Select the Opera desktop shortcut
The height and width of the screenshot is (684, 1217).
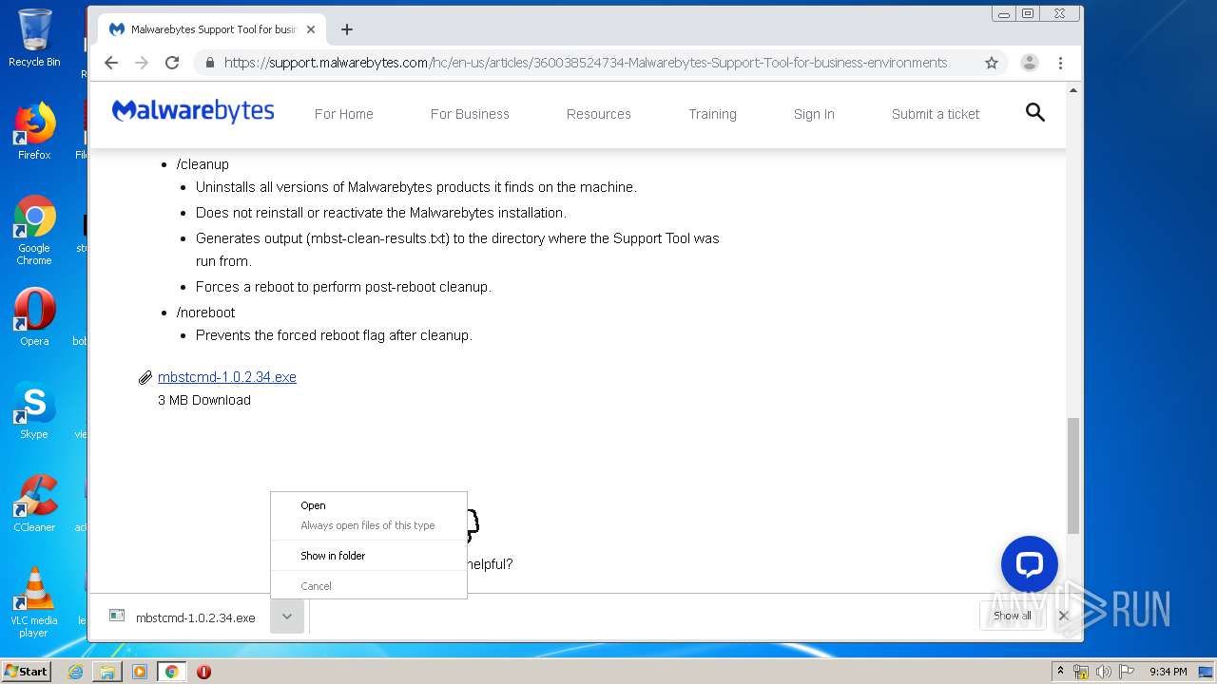[34, 317]
